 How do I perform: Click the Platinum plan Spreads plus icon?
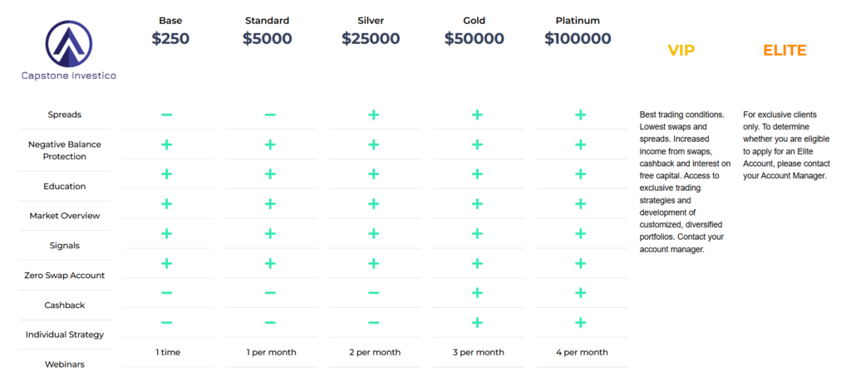[x=580, y=115]
